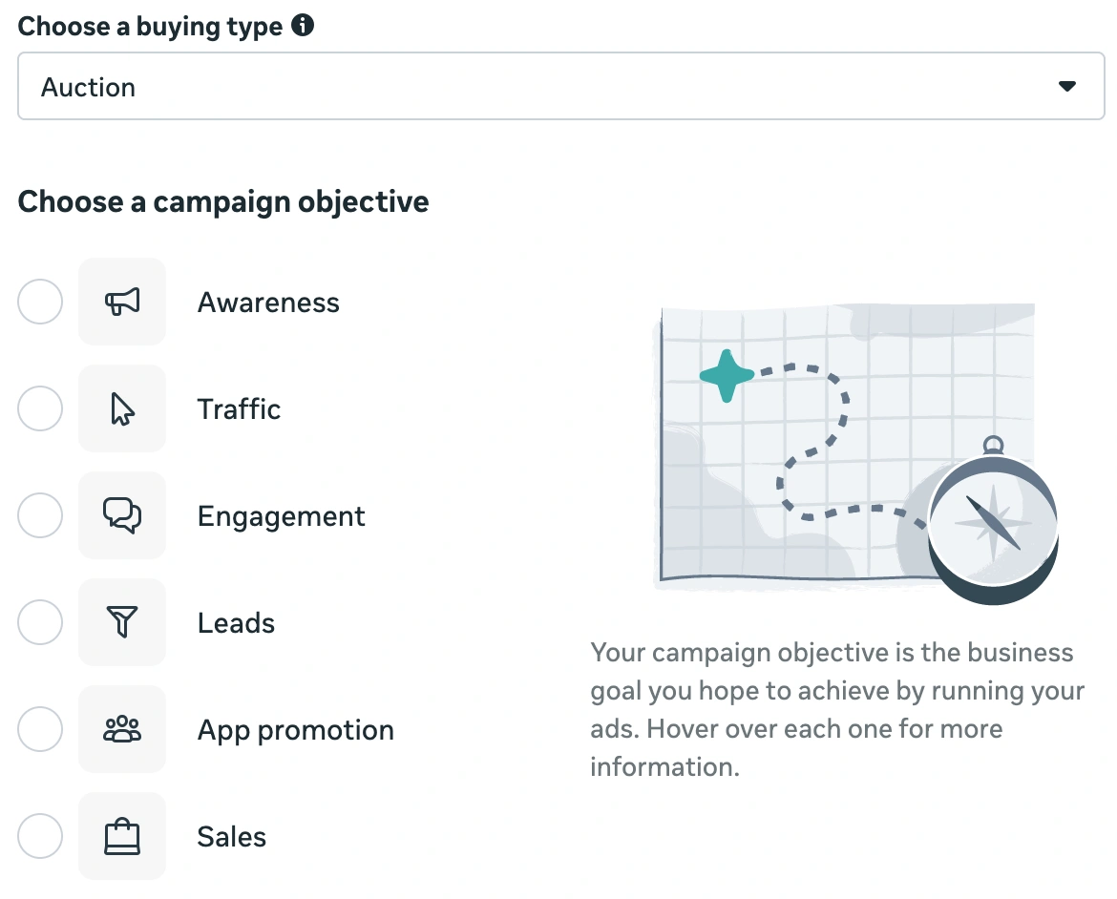
Task: Click the Leads objective label
Action: pyautogui.click(x=236, y=622)
